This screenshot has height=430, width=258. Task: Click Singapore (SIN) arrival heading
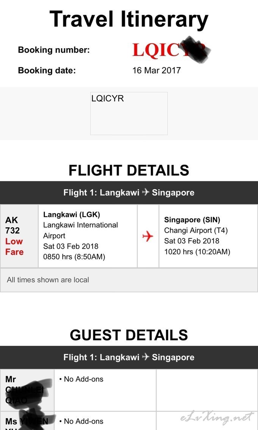click(192, 220)
